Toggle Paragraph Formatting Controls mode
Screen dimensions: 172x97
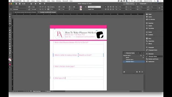tap(11, 9)
